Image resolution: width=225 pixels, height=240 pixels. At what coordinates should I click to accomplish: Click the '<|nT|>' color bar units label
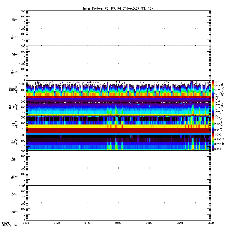click(x=223, y=142)
